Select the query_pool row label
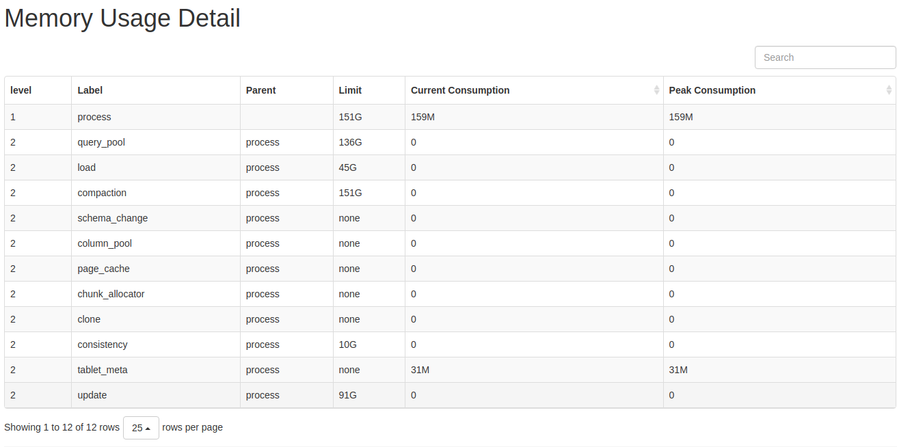Screen dimensions: 897x447 101,142
